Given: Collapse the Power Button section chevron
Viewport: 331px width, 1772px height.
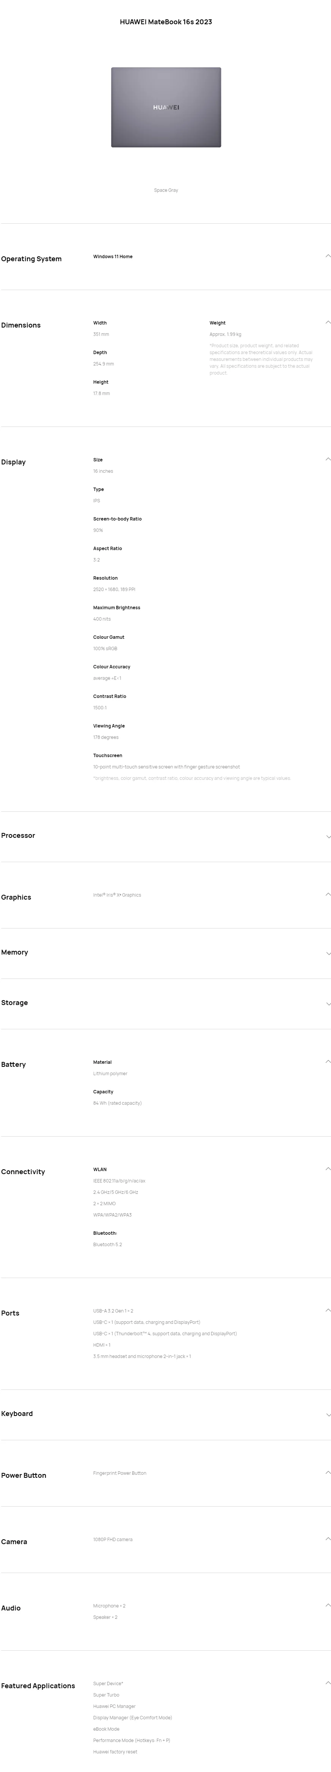Looking at the screenshot, I should (x=328, y=1473).
